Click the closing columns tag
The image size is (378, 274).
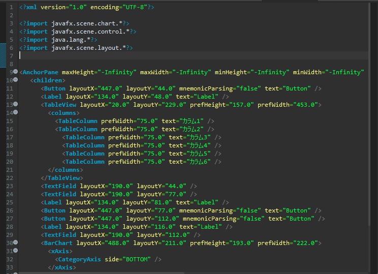point(64,170)
